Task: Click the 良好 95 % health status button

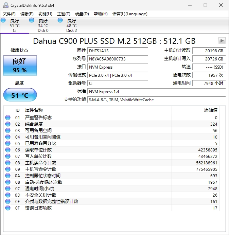Action: 20,66
